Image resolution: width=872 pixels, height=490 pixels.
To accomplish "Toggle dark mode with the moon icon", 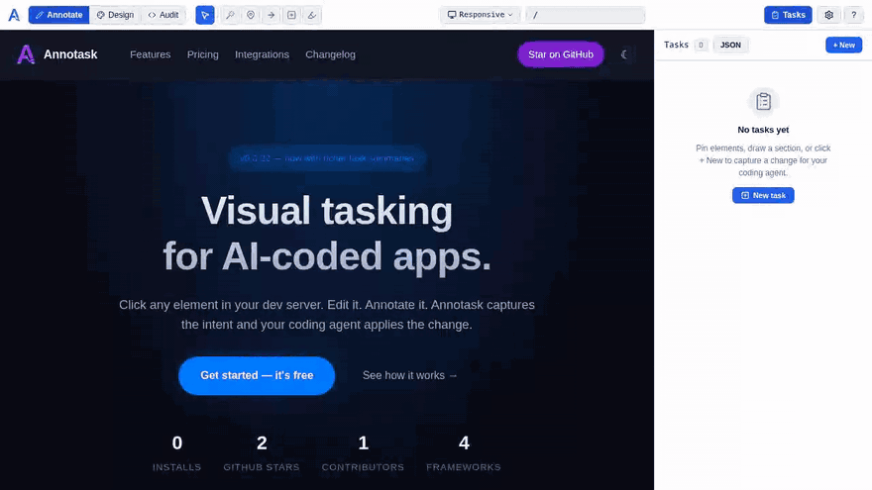I will [624, 54].
